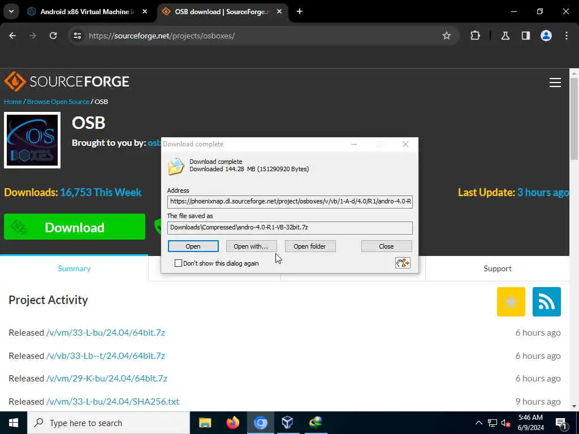The width and height of the screenshot is (579, 434).
Task: Open the notification center icon
Action: pos(561,423)
